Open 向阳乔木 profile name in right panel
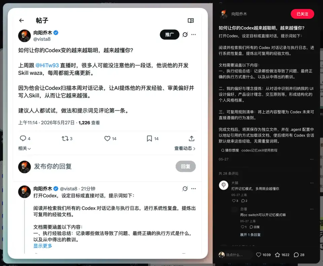 pos(239,14)
